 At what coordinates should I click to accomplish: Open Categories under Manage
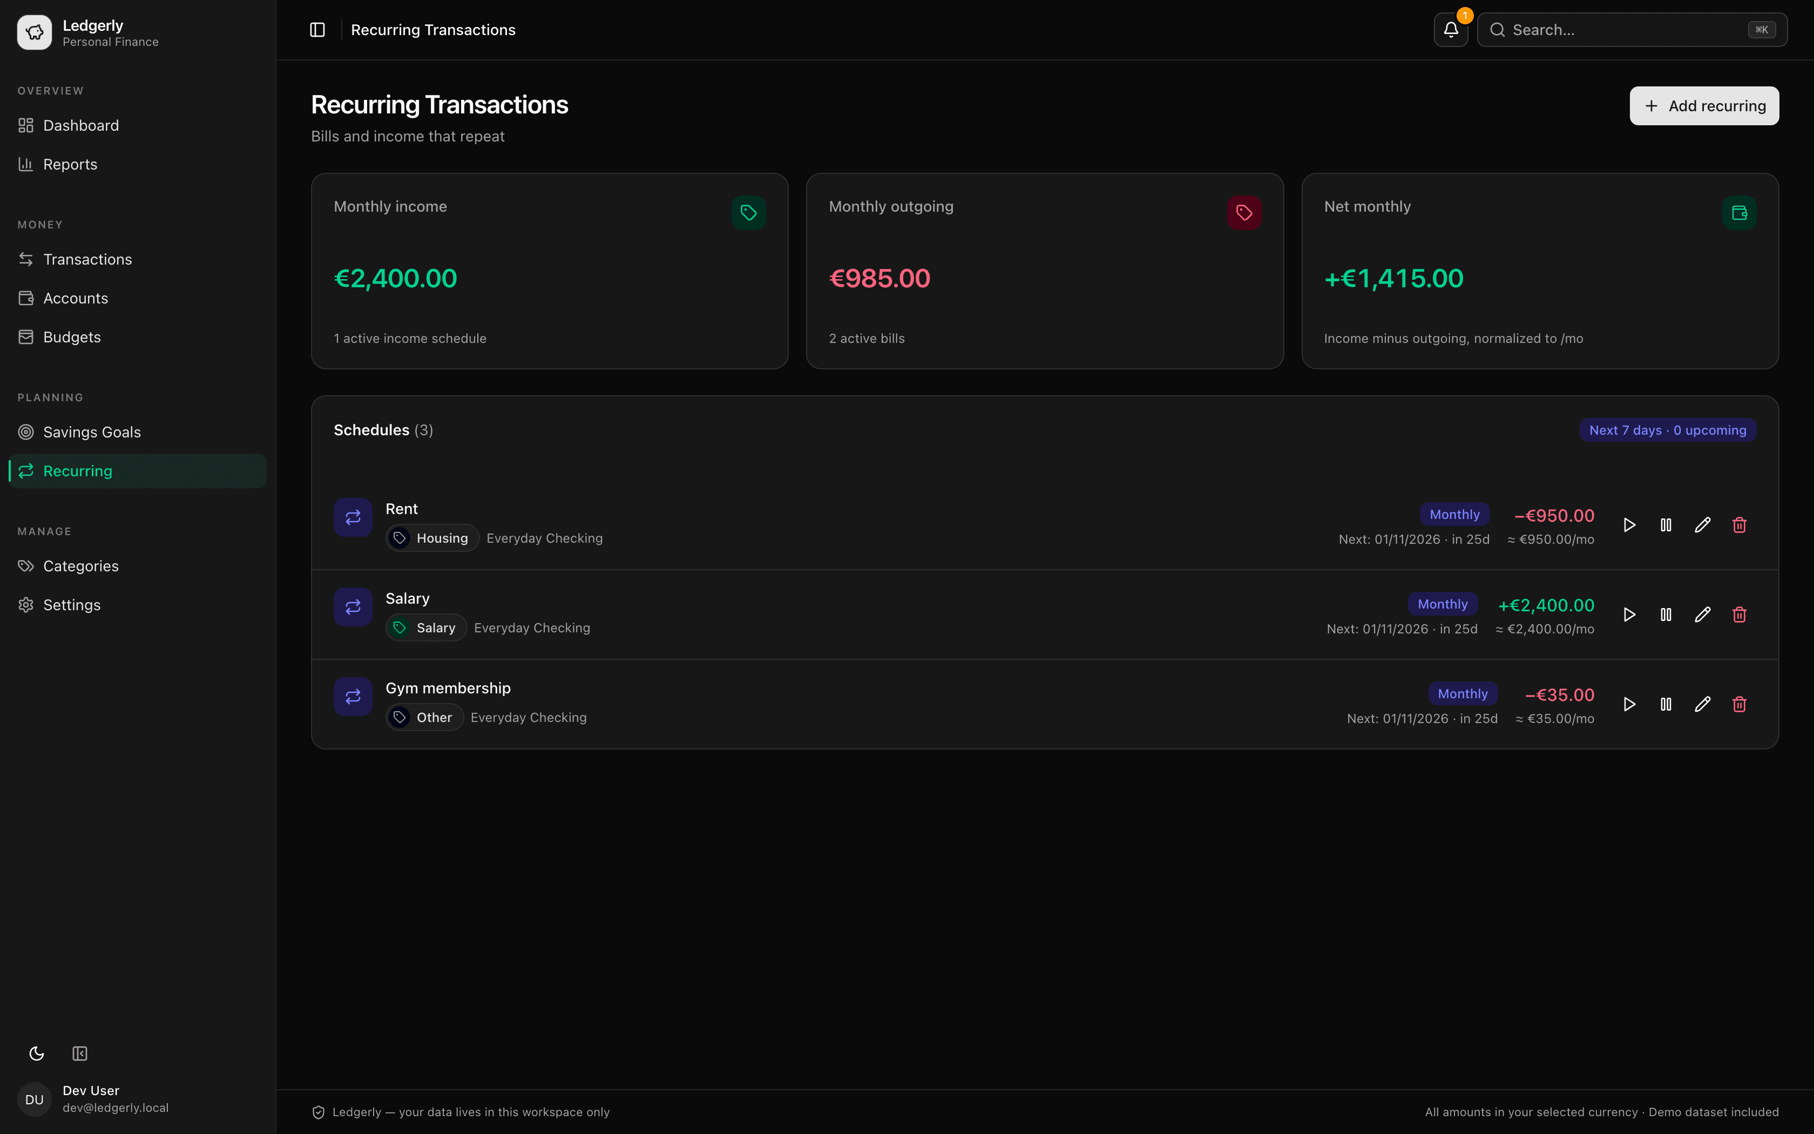point(138,566)
